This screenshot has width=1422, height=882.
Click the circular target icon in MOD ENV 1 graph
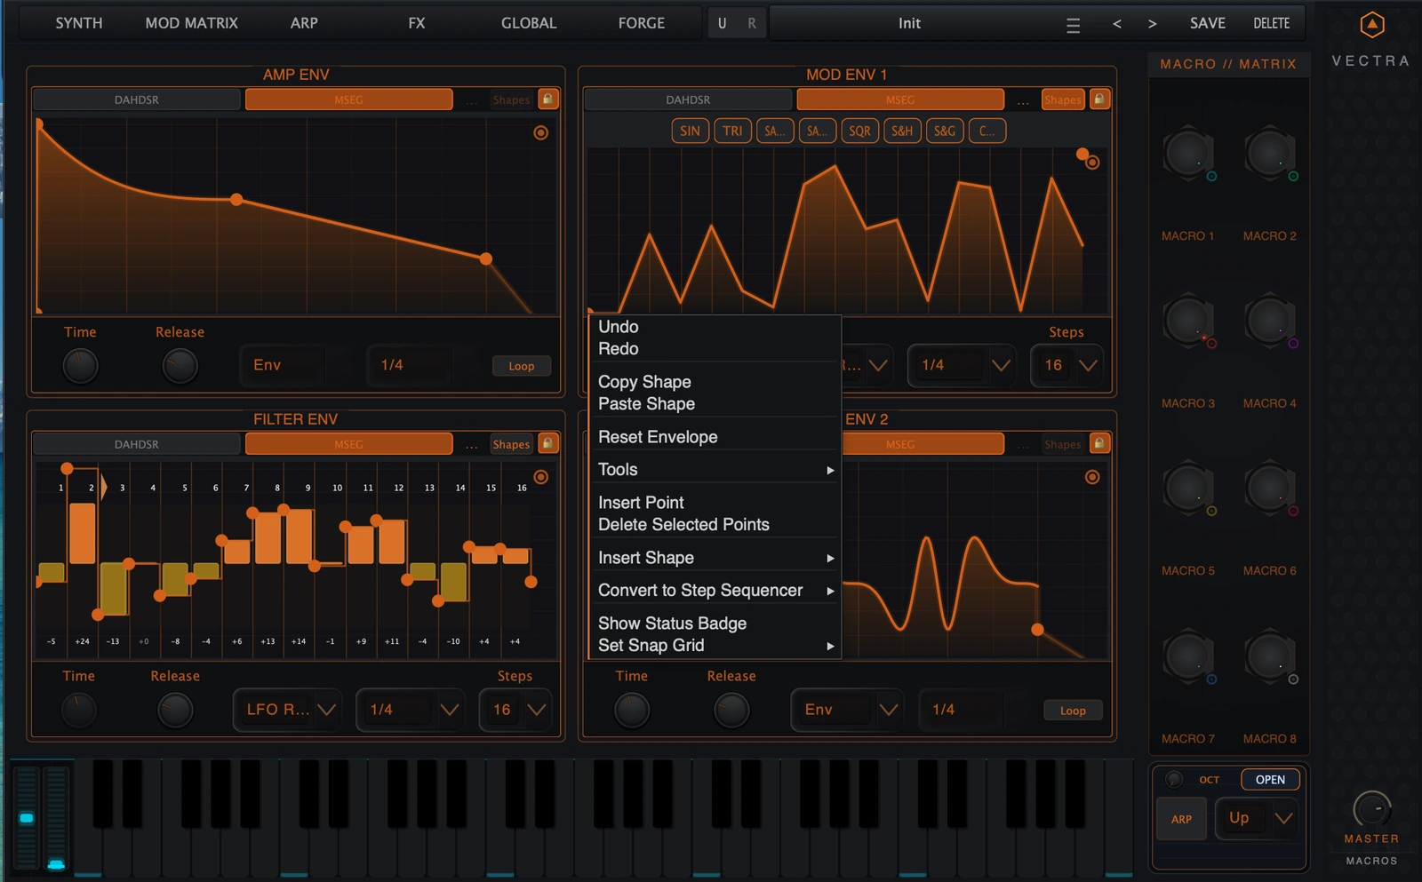1092,163
